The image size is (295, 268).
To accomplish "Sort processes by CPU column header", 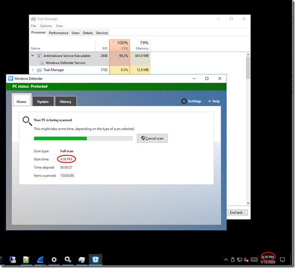I will 120,45.
